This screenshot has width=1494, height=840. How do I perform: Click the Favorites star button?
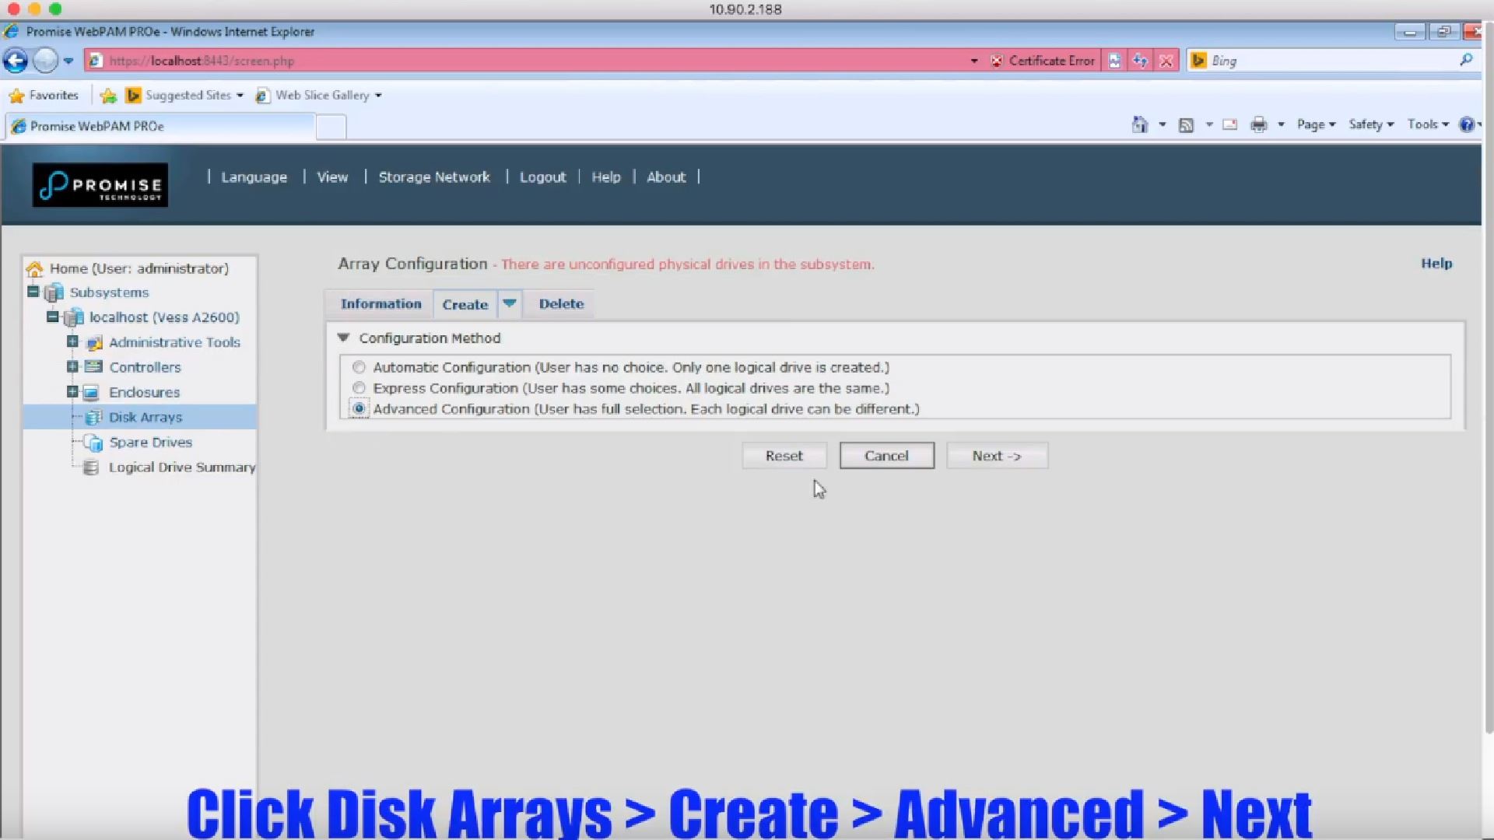click(x=44, y=95)
